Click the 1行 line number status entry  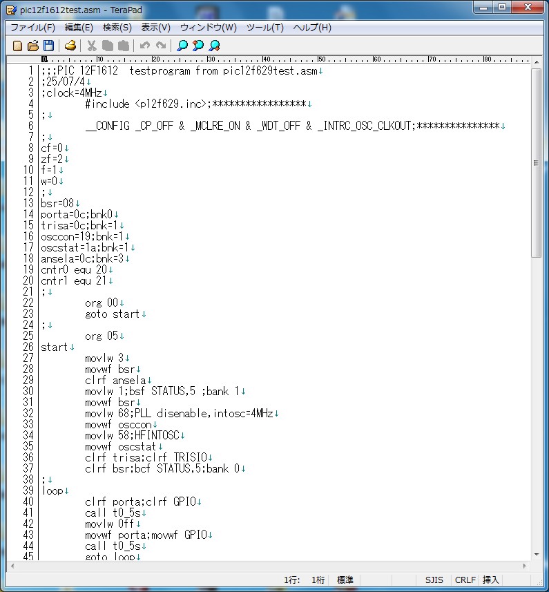coord(291,580)
